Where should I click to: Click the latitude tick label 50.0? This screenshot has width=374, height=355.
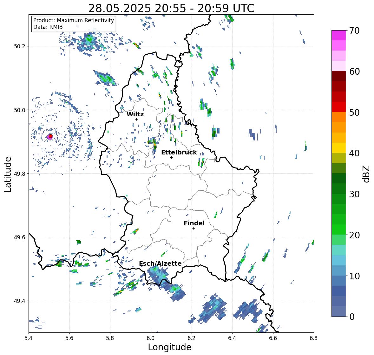[20, 110]
